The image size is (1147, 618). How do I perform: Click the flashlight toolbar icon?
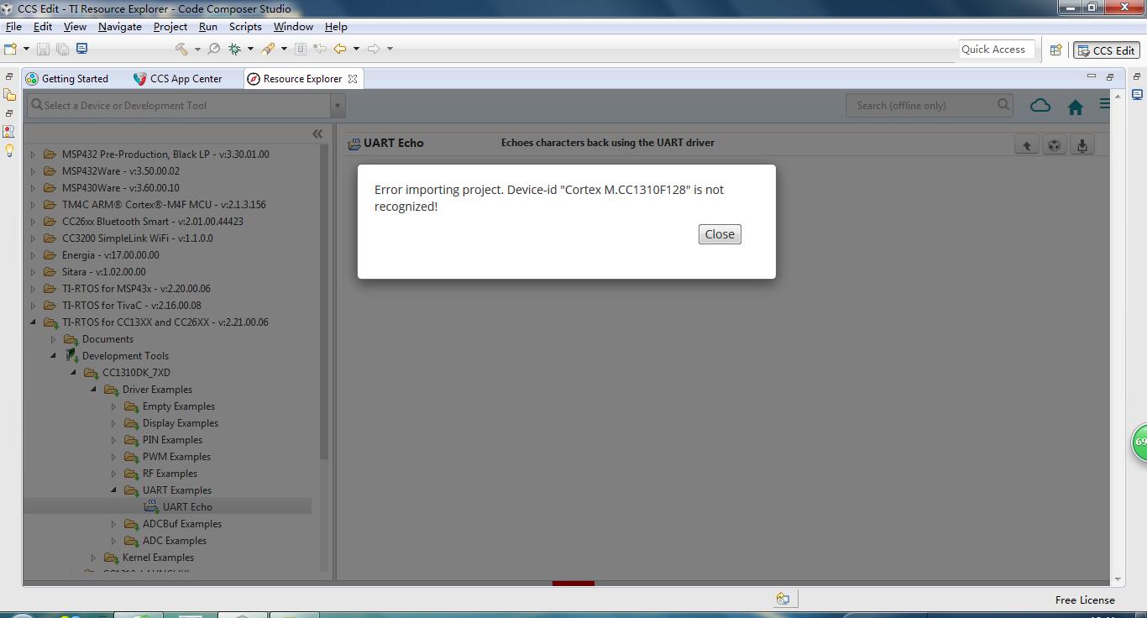click(268, 49)
